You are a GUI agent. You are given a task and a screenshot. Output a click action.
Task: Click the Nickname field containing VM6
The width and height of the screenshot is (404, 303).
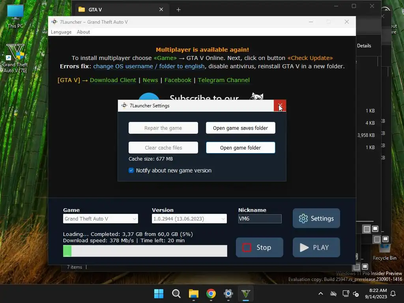click(260, 219)
